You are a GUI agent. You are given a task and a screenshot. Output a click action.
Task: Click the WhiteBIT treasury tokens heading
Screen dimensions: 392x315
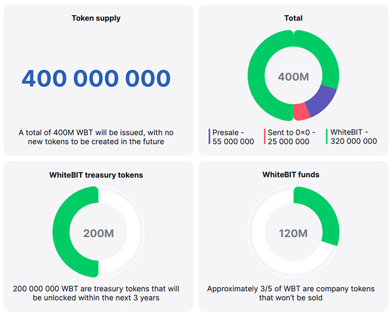(96, 175)
